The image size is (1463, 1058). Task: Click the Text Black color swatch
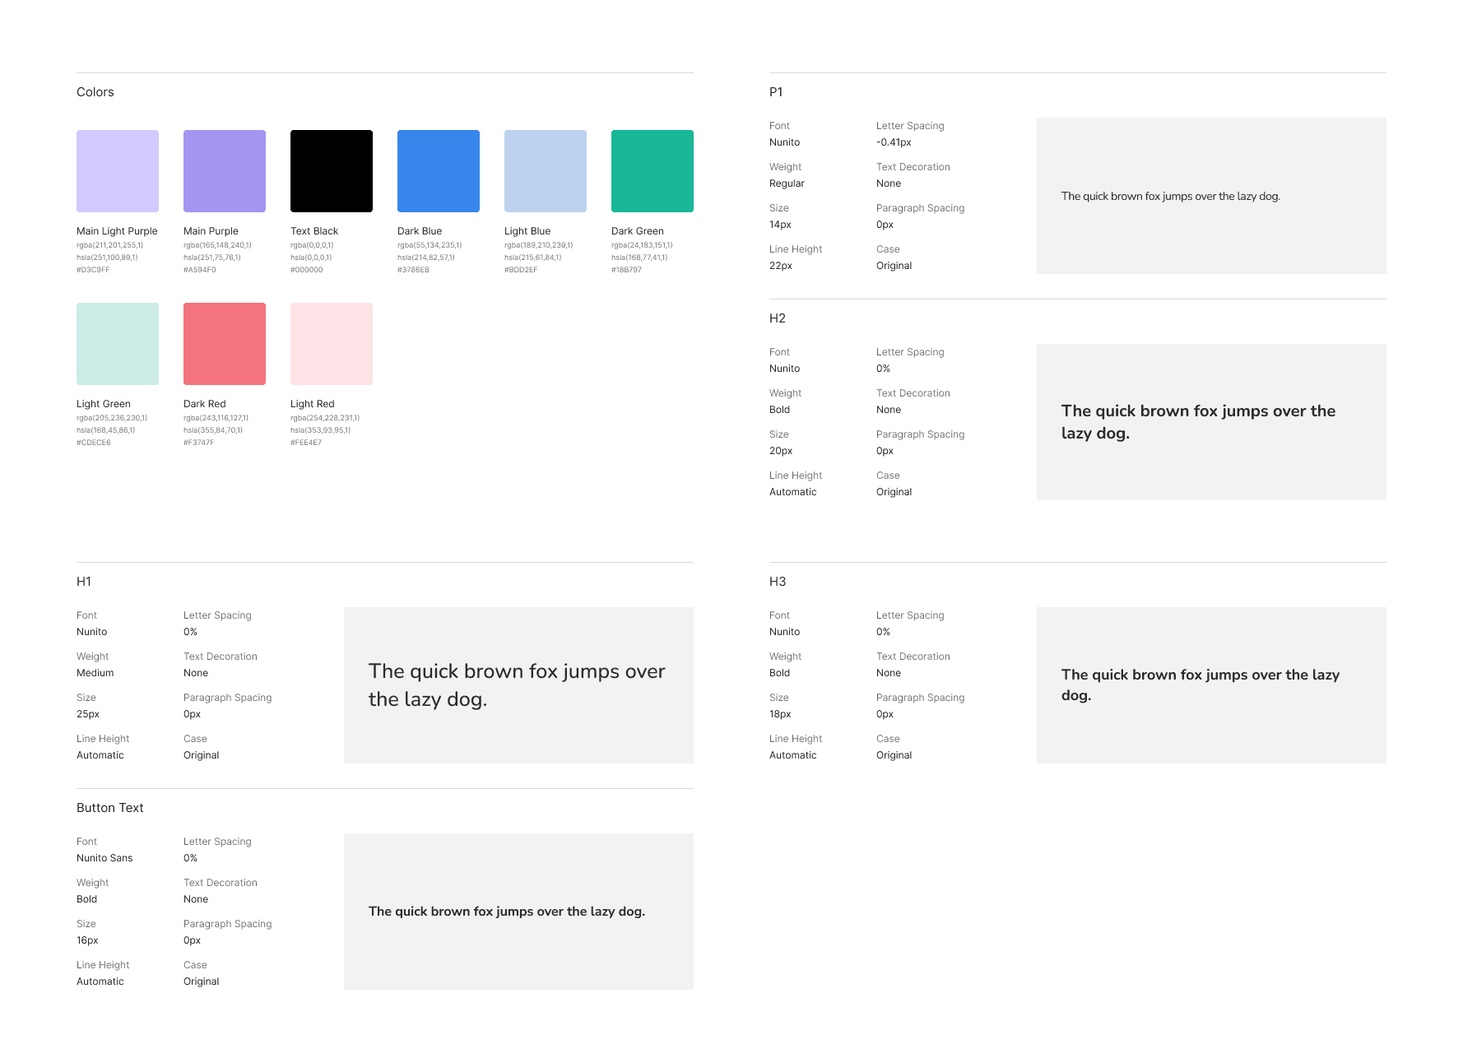(x=332, y=171)
